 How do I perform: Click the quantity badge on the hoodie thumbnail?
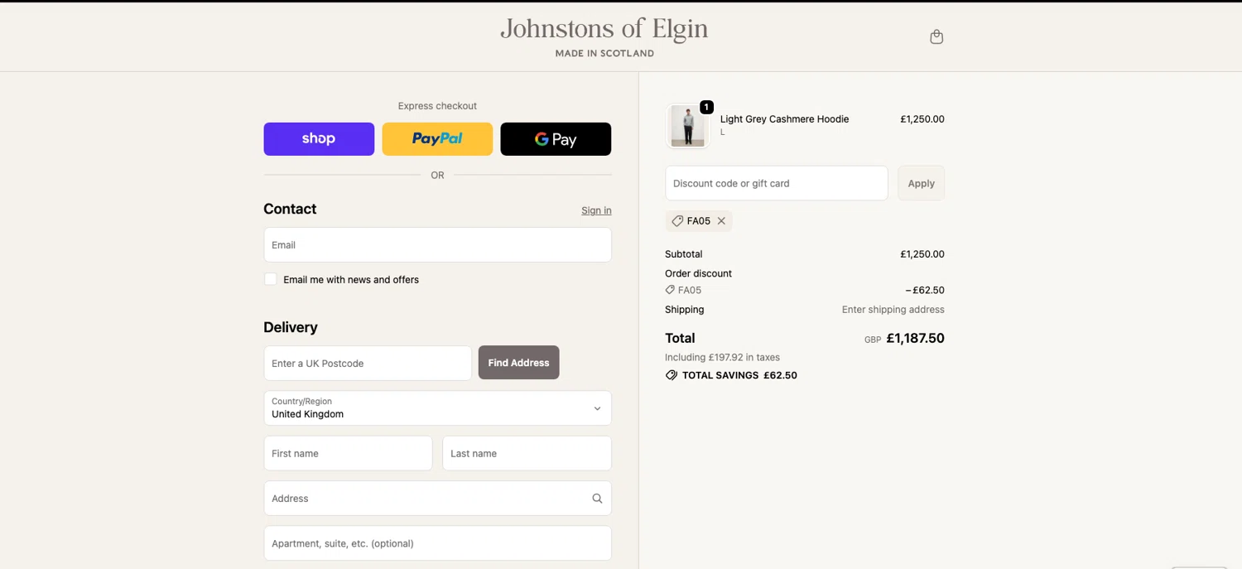coord(706,107)
